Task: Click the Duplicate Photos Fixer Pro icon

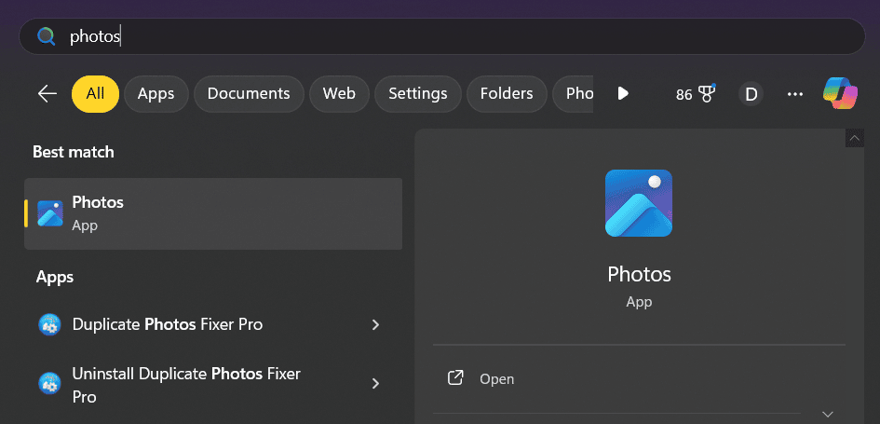Action: click(49, 324)
